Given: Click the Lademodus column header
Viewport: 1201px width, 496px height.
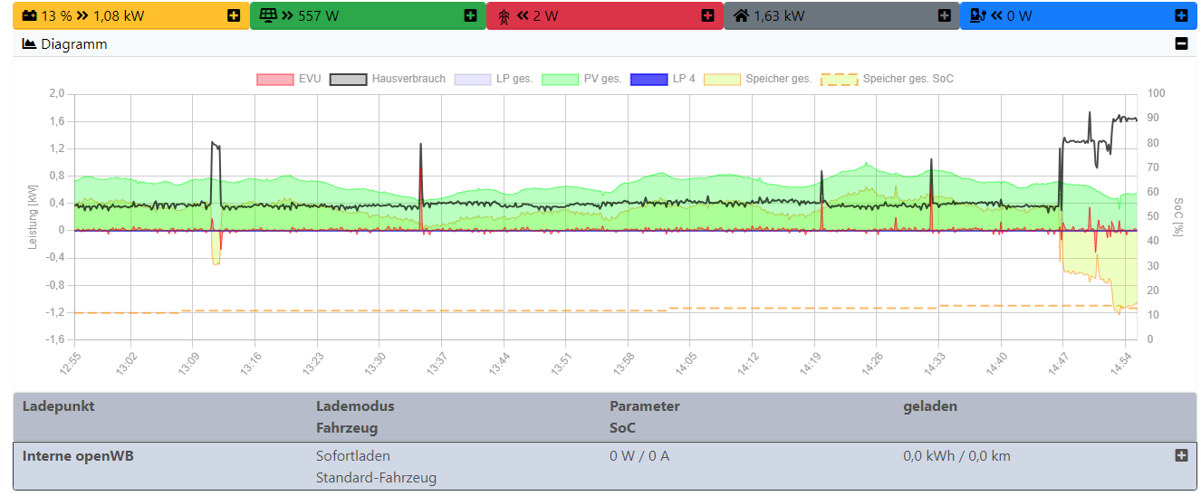Looking at the screenshot, I should 355,405.
